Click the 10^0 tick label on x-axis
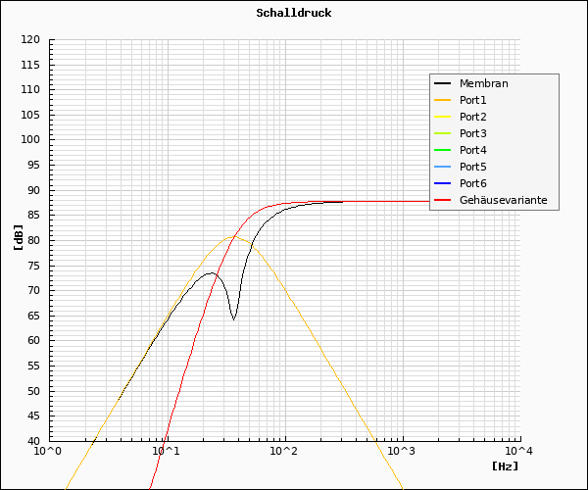Screen dimensions: 588x490 [49, 452]
